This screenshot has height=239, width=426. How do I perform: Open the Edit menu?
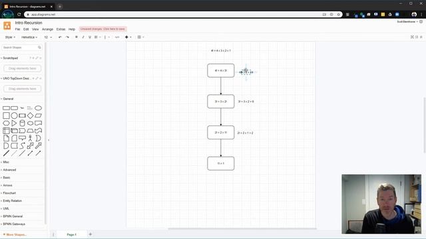point(26,29)
